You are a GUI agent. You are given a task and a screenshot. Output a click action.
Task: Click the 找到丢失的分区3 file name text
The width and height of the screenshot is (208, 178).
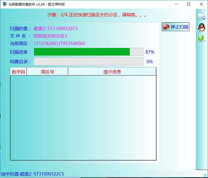click(50, 36)
